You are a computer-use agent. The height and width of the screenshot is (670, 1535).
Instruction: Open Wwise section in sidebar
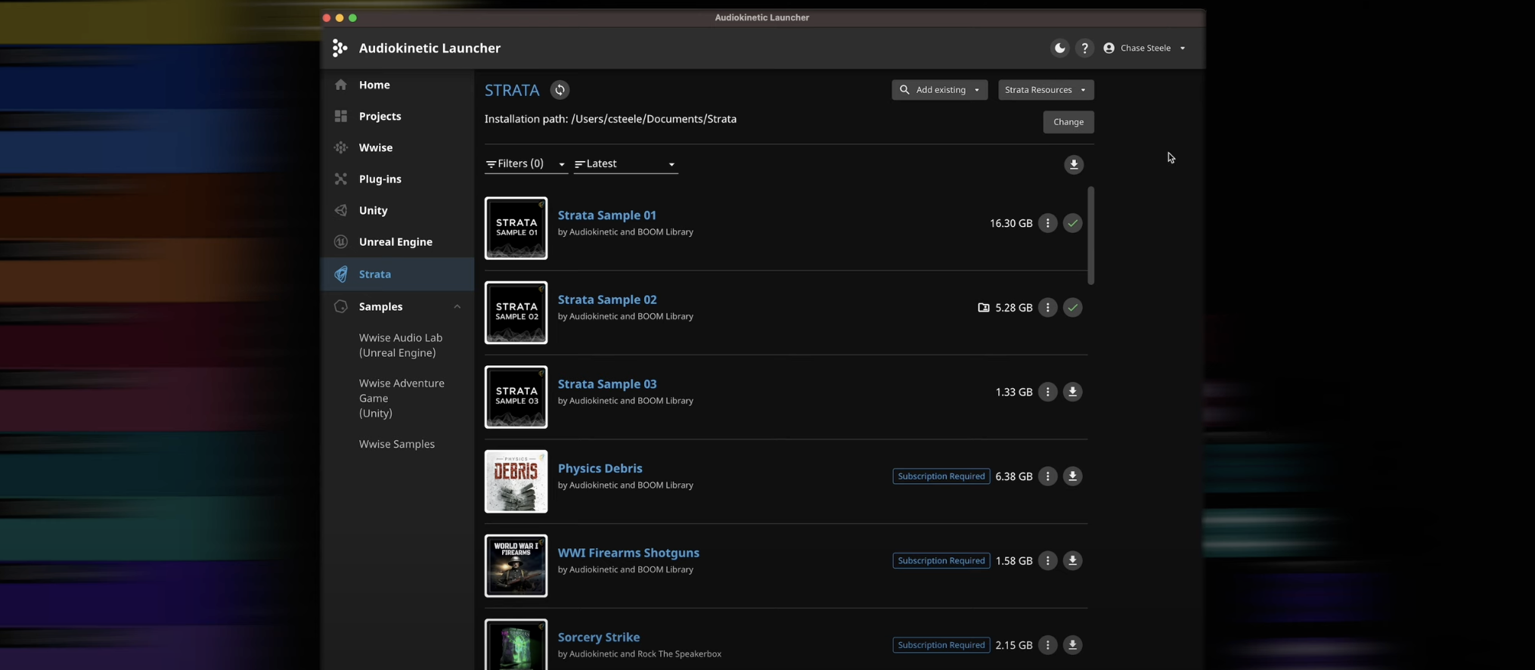[x=397, y=147]
